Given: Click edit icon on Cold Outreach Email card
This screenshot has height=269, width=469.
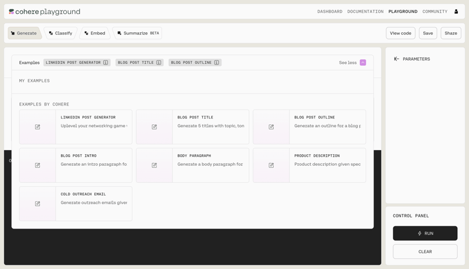Looking at the screenshot, I should 38,203.
